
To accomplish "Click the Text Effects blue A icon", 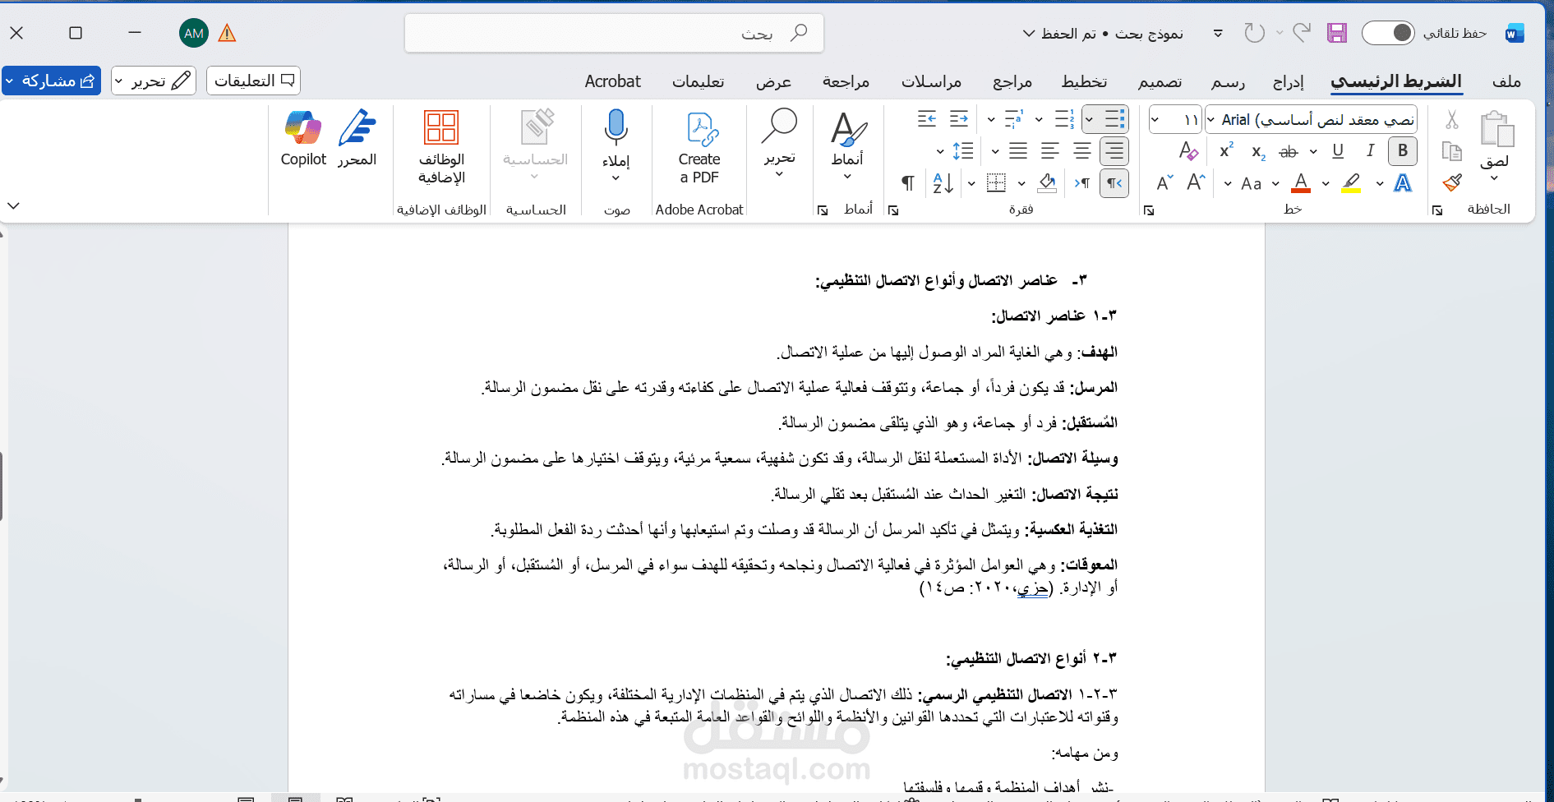I will click(x=1403, y=183).
